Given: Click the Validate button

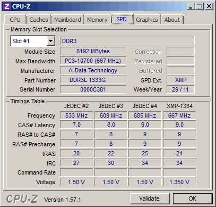Looking at the screenshot, I should (150, 198).
